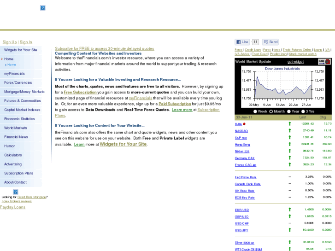Open the UK Base Rate link
This screenshot has height=251, width=335.
click(245, 191)
